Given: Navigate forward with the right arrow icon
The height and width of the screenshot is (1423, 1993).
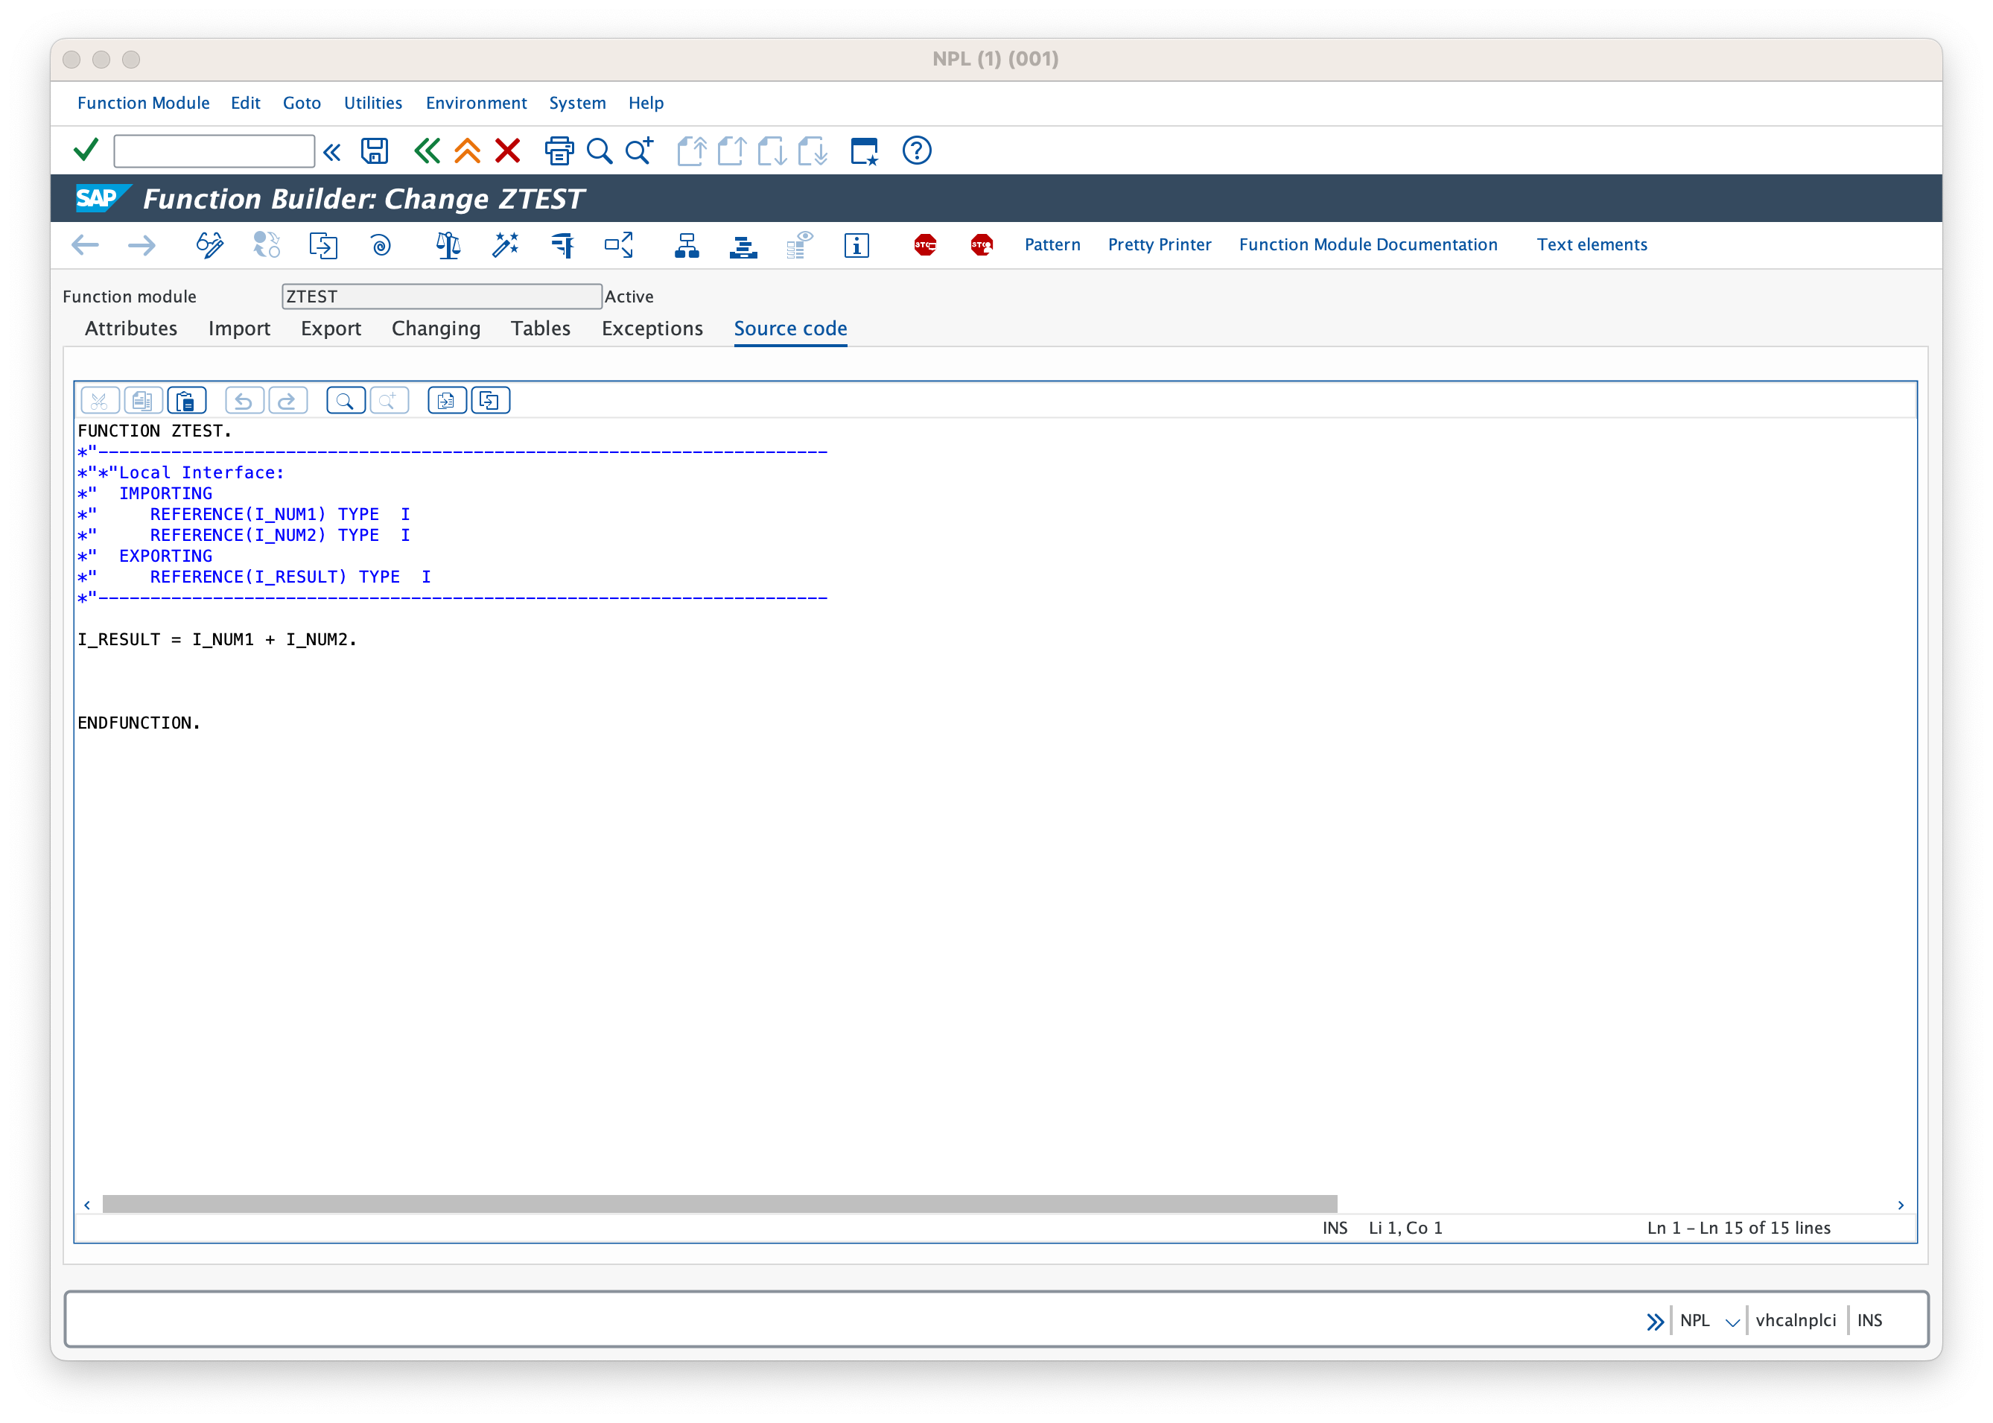Looking at the screenshot, I should 141,244.
